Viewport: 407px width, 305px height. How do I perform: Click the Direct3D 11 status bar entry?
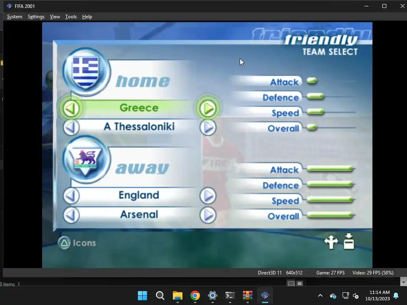coord(269,273)
